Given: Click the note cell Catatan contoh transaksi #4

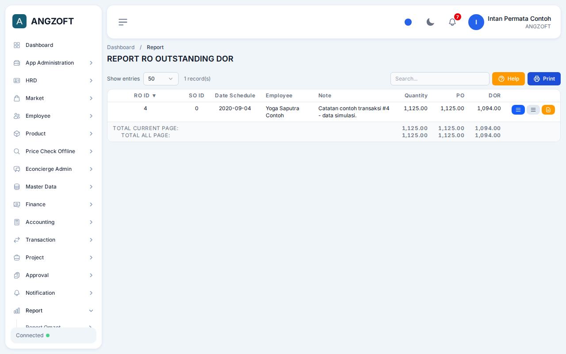Looking at the screenshot, I should click(x=354, y=112).
